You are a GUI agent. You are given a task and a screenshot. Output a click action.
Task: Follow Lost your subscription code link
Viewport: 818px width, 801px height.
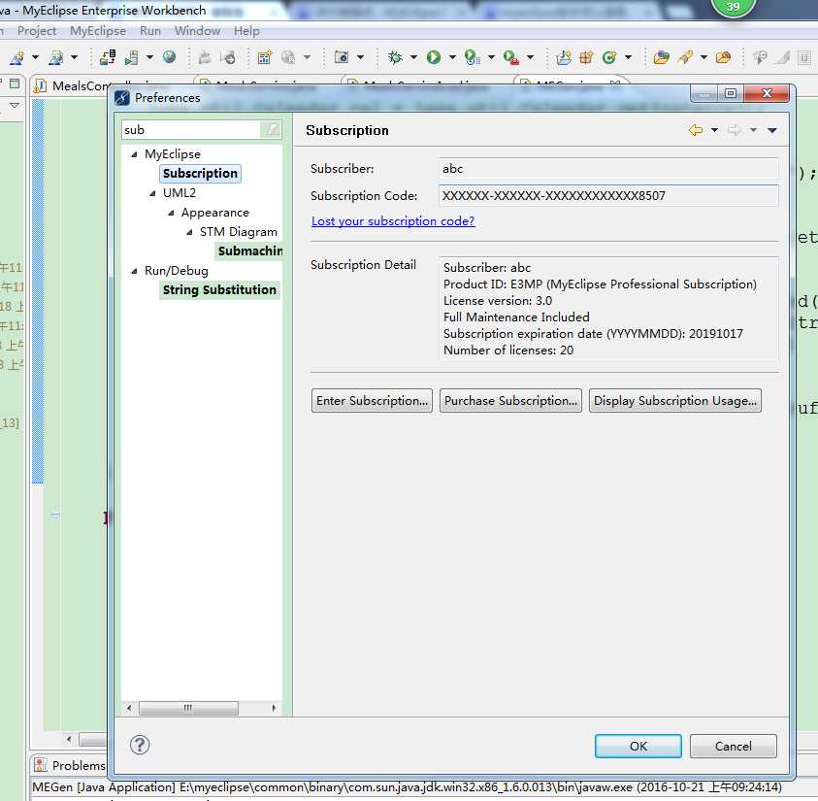[393, 221]
